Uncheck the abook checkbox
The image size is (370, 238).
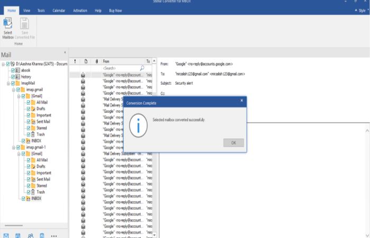coord(13,70)
